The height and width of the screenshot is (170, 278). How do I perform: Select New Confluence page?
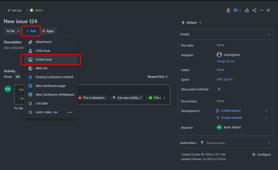51,86
